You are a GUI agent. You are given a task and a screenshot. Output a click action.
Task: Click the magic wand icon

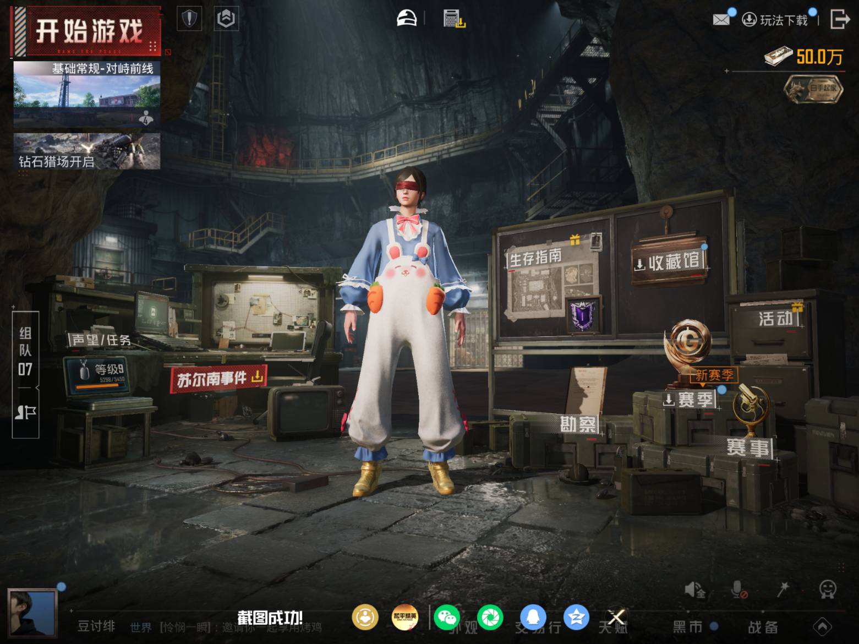pos(783,589)
